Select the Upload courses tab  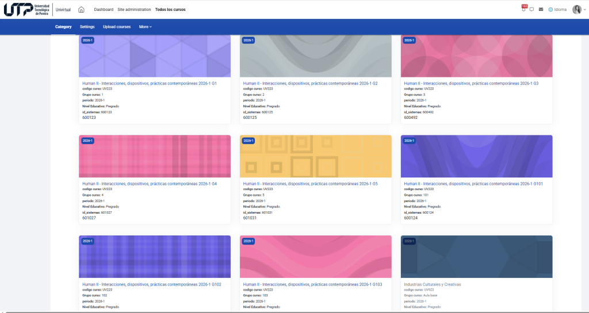coord(117,27)
